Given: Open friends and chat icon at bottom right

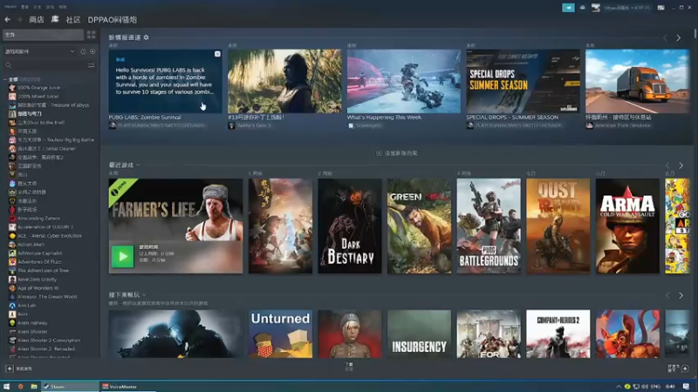Looking at the screenshot, I should pyautogui.click(x=685, y=368).
